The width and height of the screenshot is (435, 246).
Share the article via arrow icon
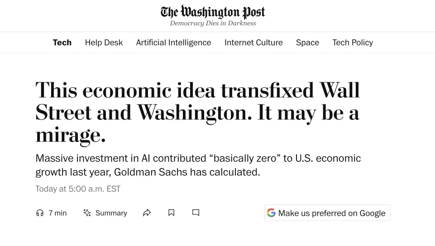point(147,213)
